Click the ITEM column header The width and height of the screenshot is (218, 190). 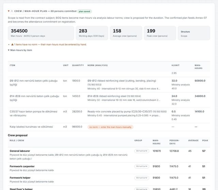click(x=12, y=65)
